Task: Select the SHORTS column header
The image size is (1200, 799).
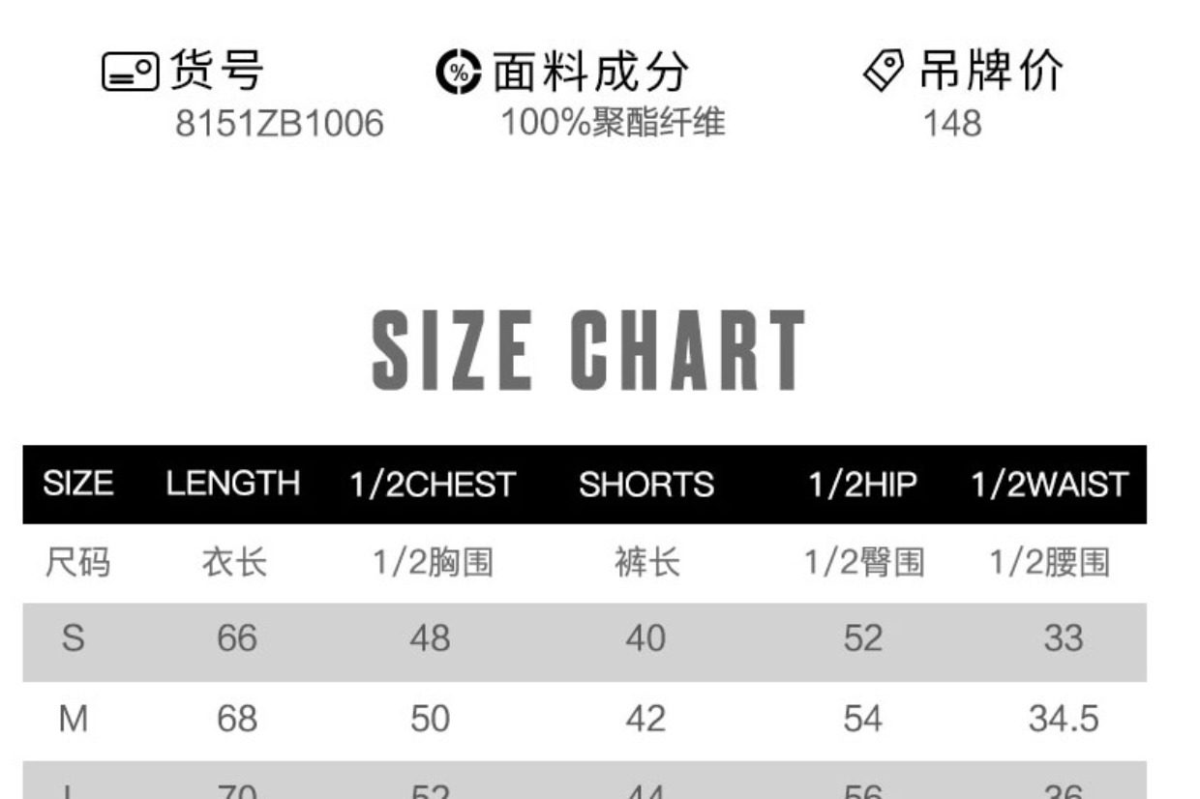Action: tap(645, 484)
